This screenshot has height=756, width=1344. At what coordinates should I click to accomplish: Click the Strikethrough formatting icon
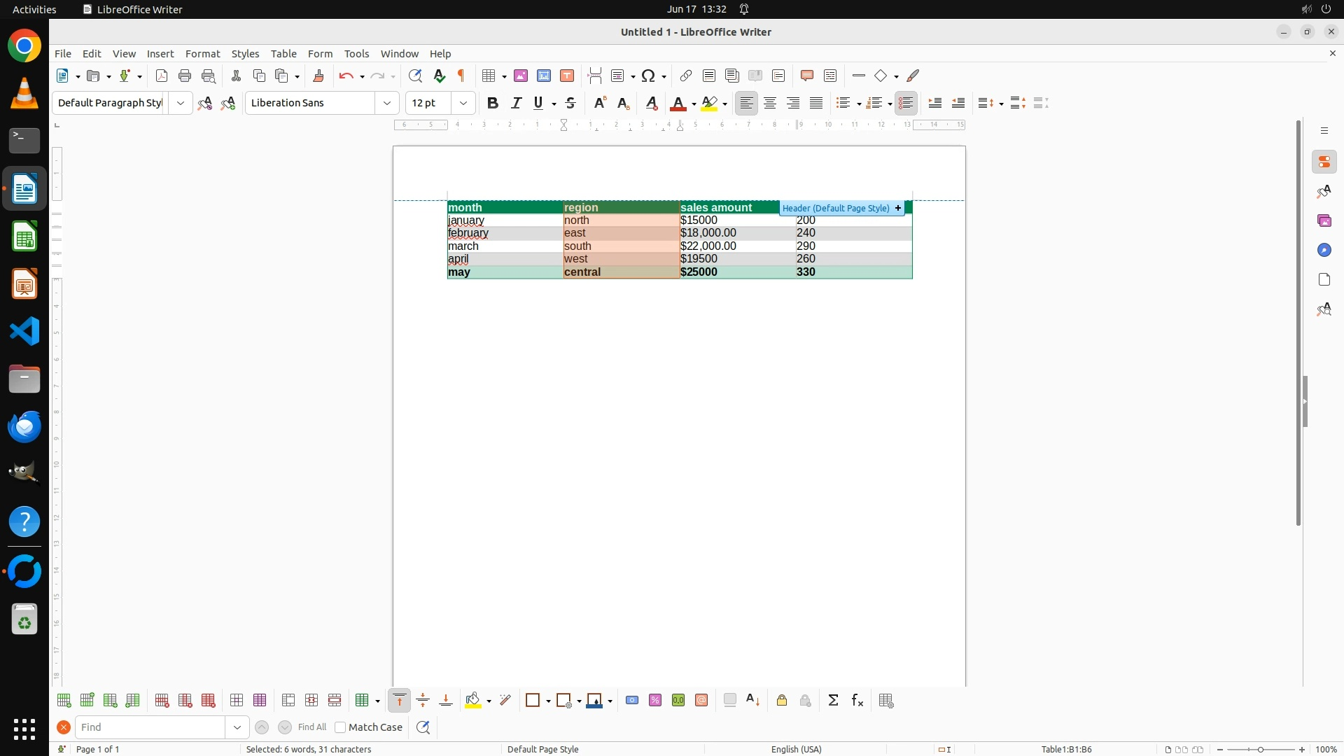(x=570, y=103)
